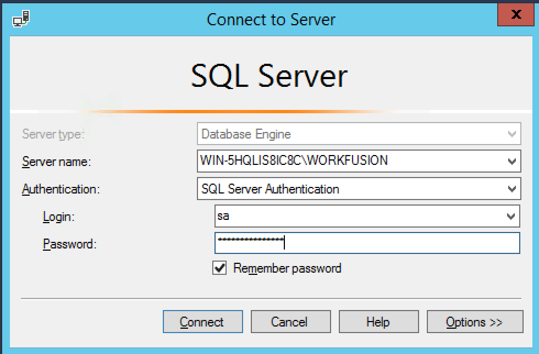
Task: Click the Connect button
Action: click(x=203, y=322)
